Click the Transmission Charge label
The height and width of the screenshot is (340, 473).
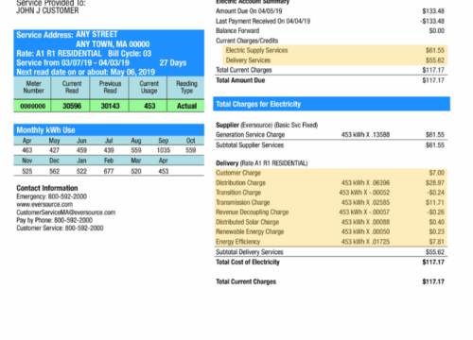243,202
